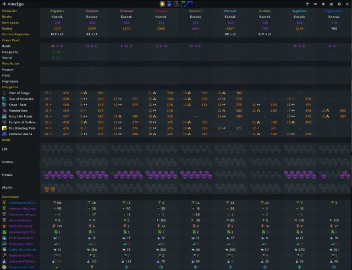Click the Den of Nalorakk dungeon icon
Viewport: 352px width, 270px height.
coord(4,99)
